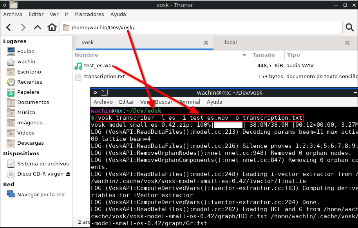Screen dimensions: 358x228
Task: Click the vosk-transcriber command line in terminal
Action: (200, 118)
